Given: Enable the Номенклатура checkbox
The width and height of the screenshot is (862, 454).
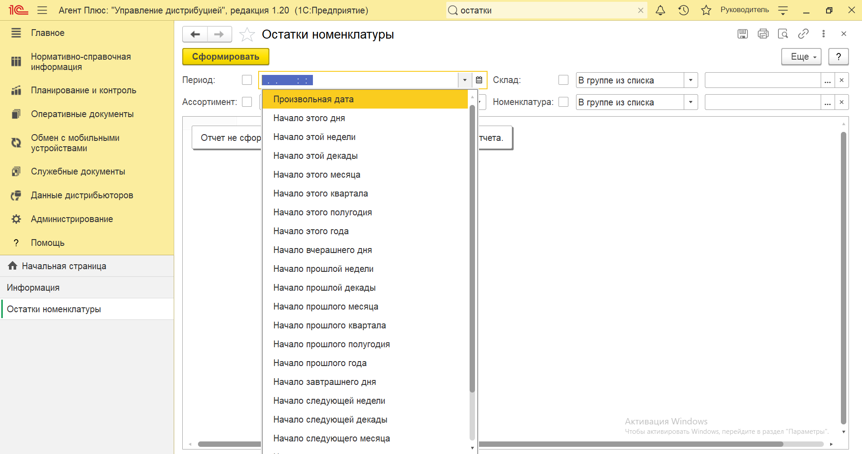Looking at the screenshot, I should pos(563,102).
